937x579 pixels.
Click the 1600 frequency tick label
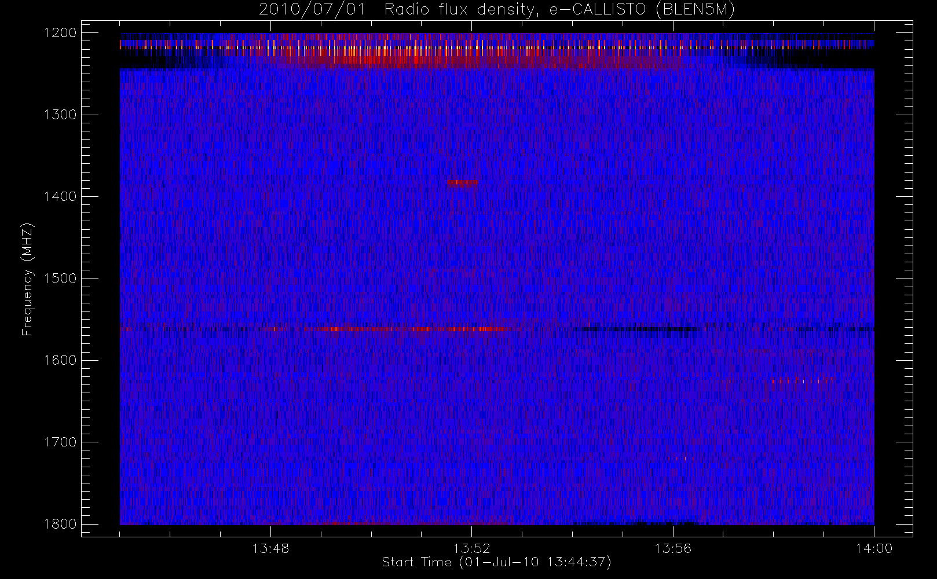[60, 360]
